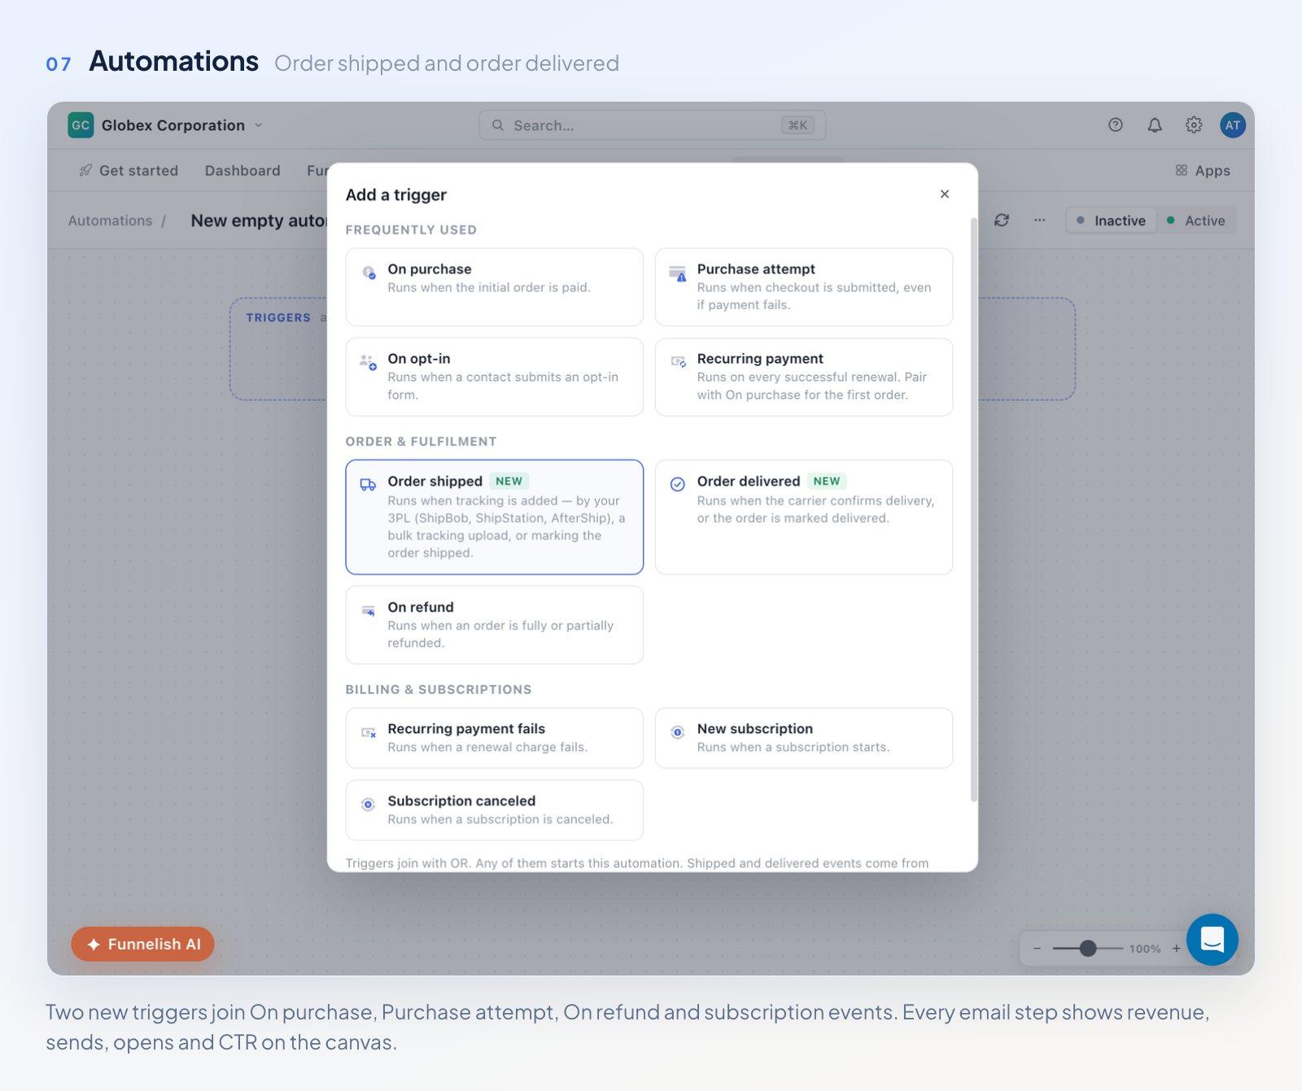Open the settings gear icon

point(1194,124)
